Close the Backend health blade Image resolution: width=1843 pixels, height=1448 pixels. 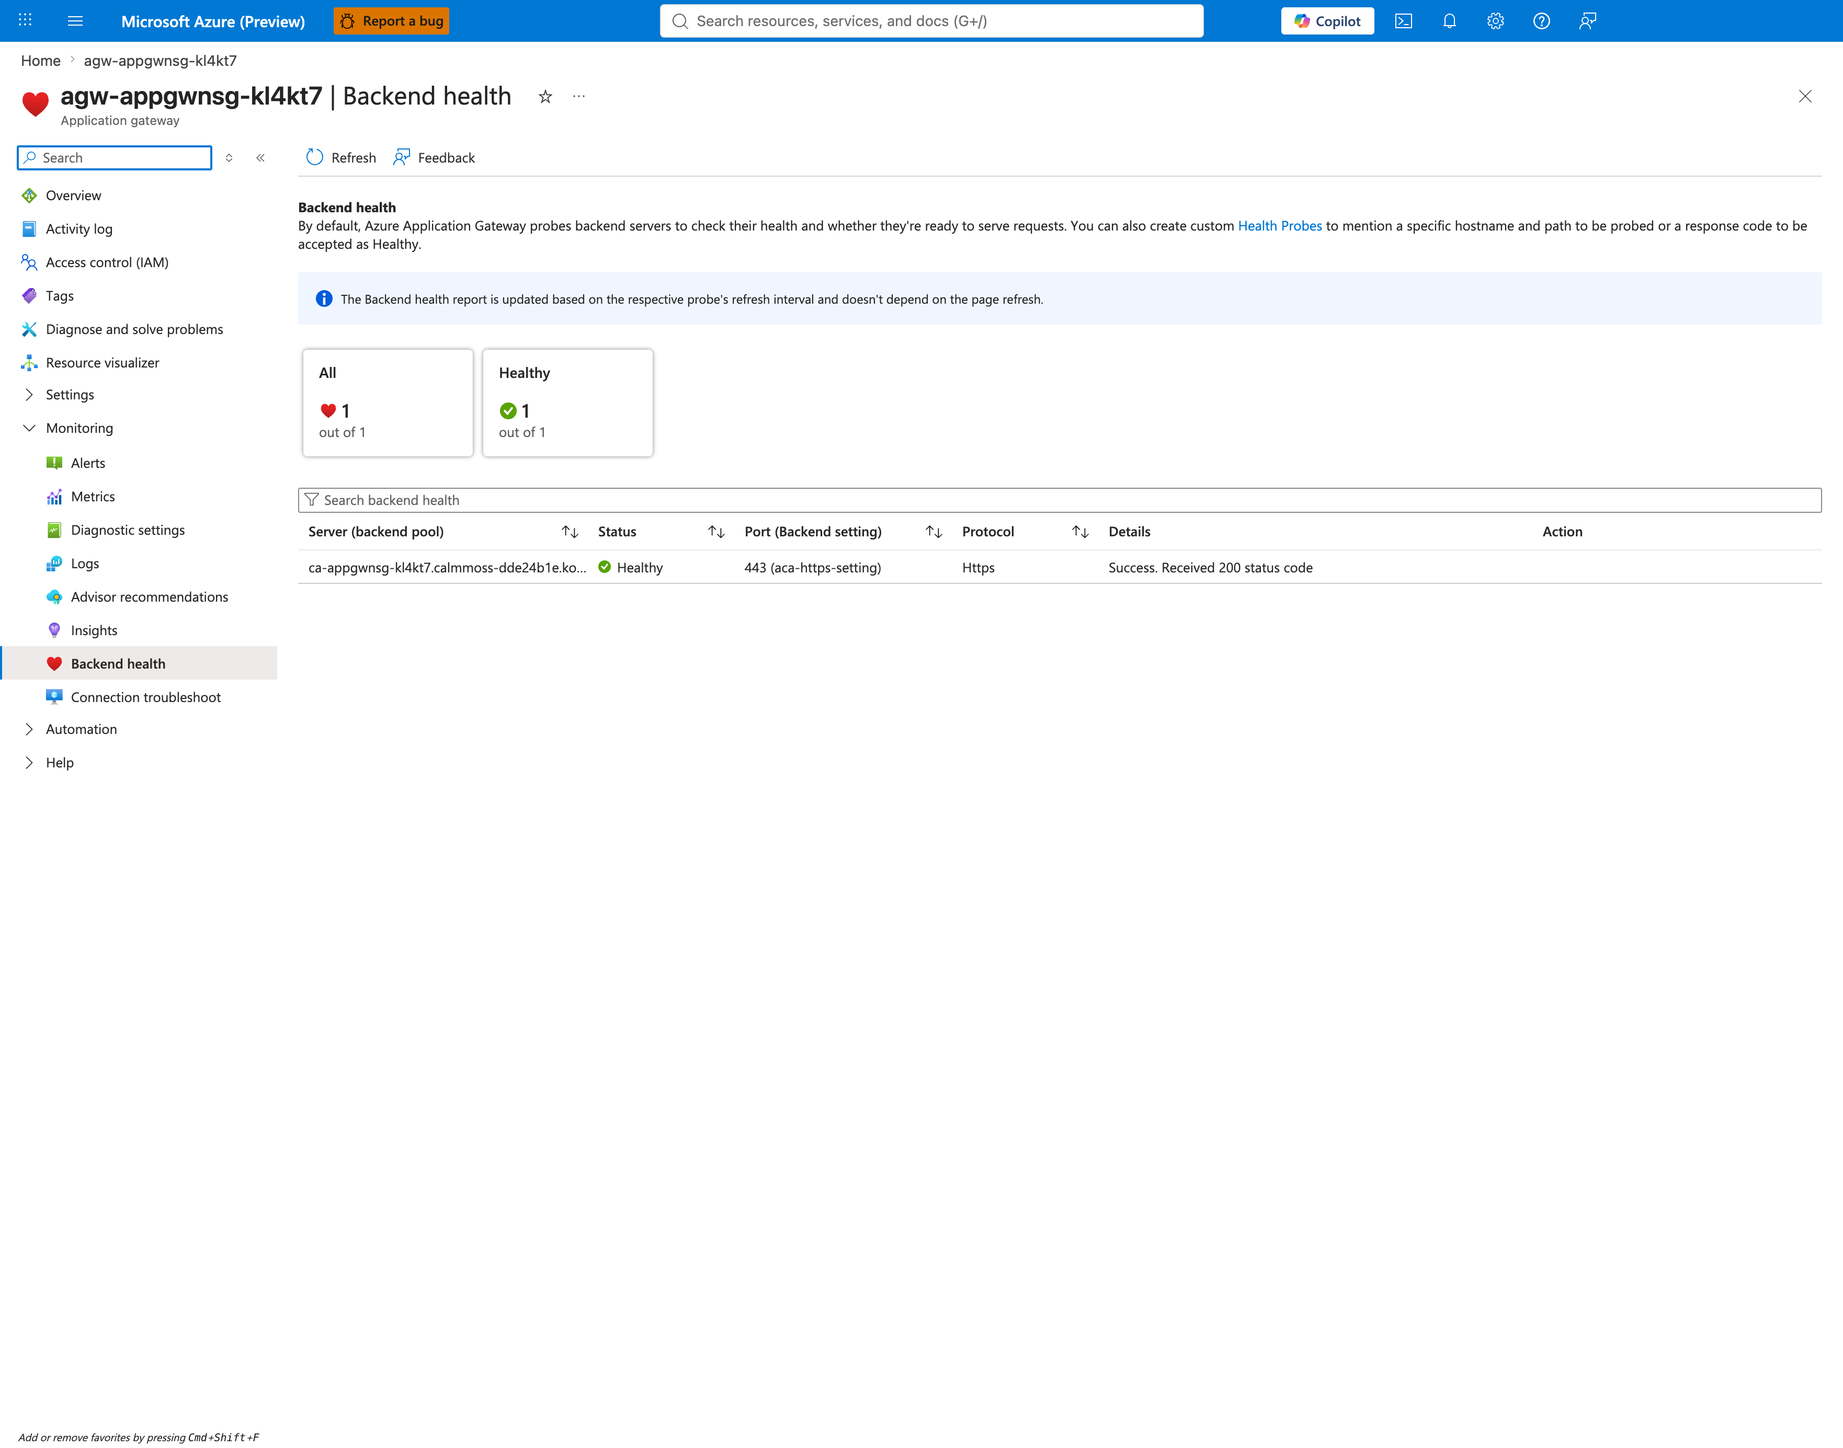1805,97
